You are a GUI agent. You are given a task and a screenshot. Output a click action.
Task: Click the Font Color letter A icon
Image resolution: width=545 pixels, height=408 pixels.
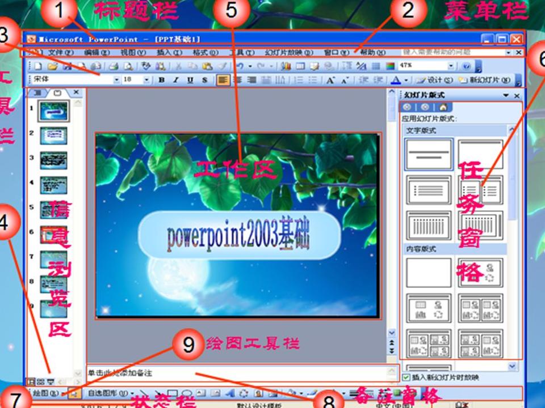(396, 80)
